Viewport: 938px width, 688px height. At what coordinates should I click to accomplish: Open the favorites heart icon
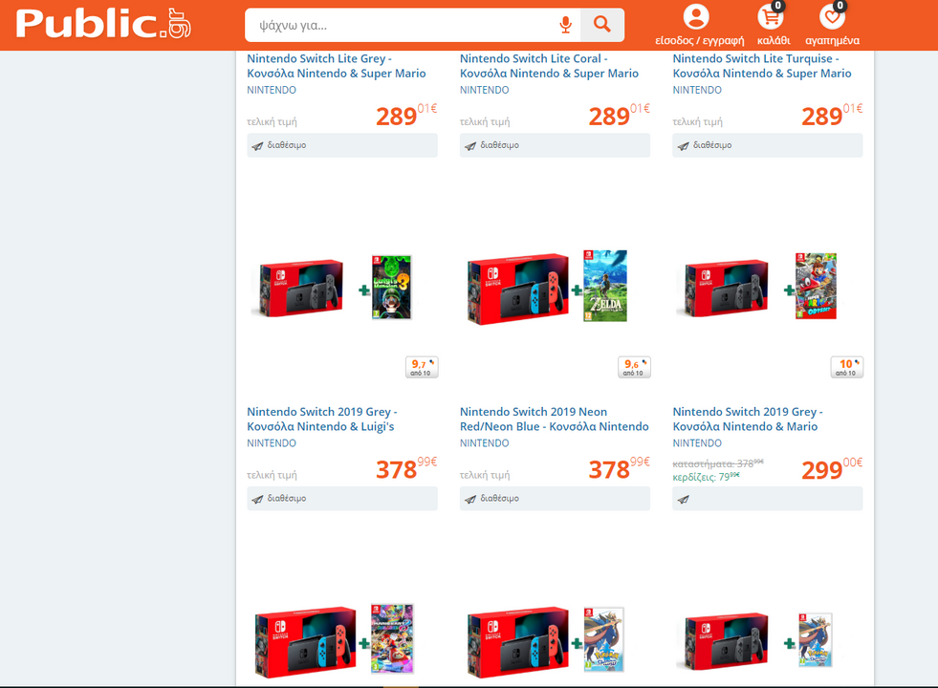pos(832,17)
